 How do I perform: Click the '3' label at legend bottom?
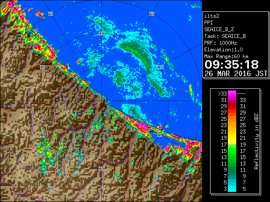point(225,189)
